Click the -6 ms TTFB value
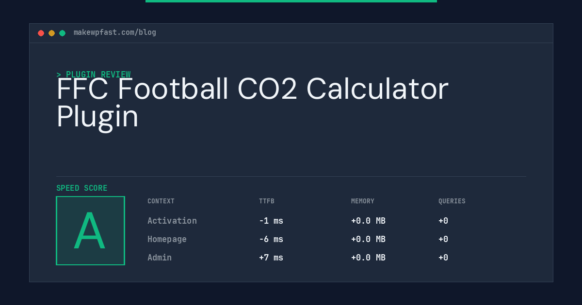 (271, 239)
